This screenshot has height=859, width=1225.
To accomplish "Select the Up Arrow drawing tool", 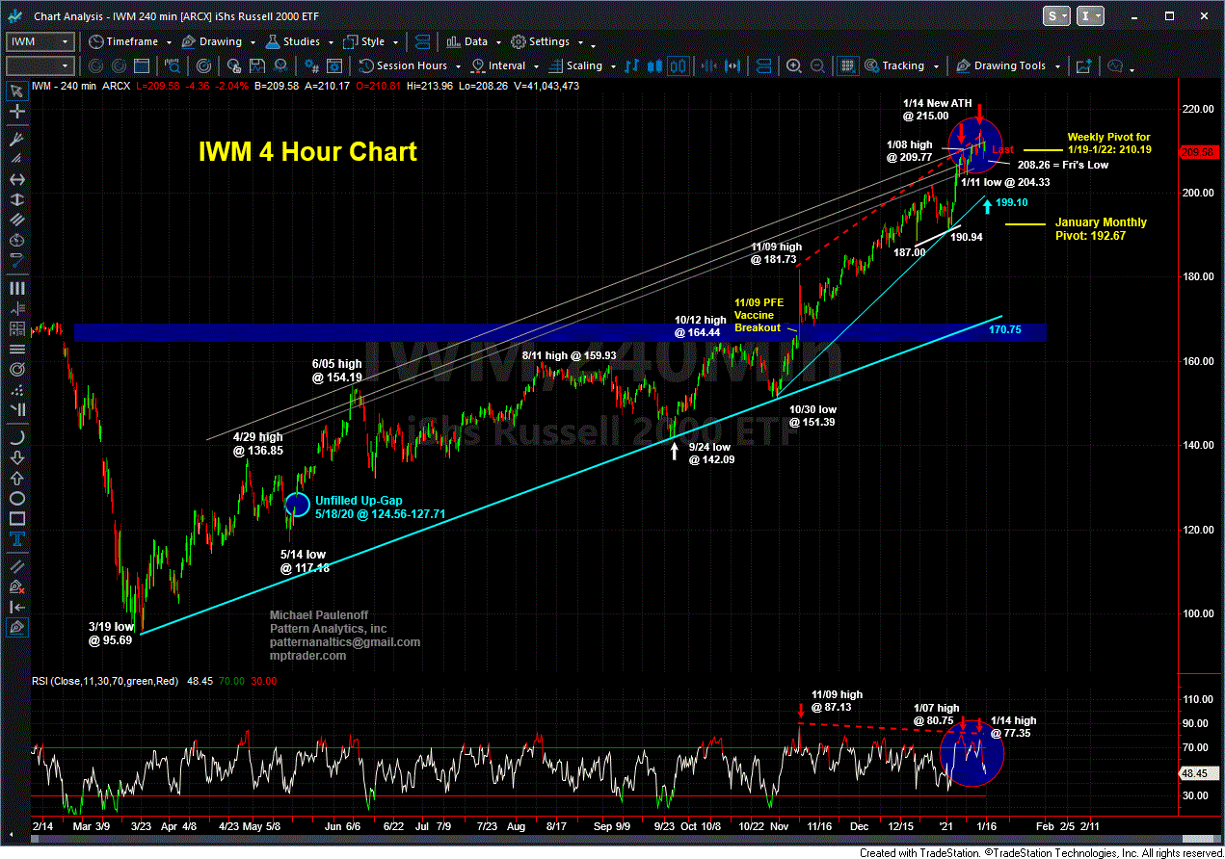I will click(17, 480).
